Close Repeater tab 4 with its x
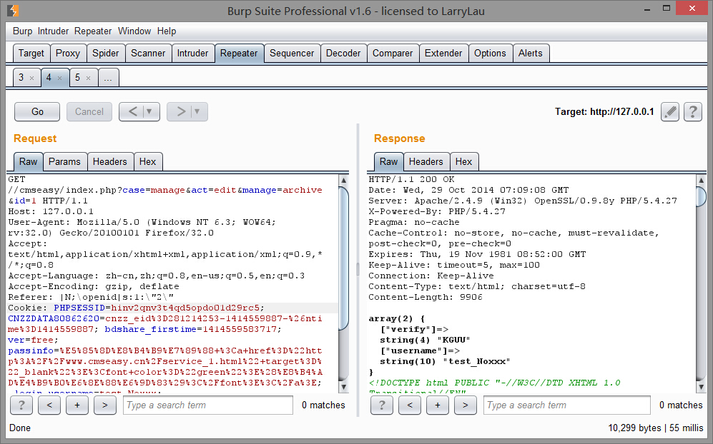 (x=59, y=78)
